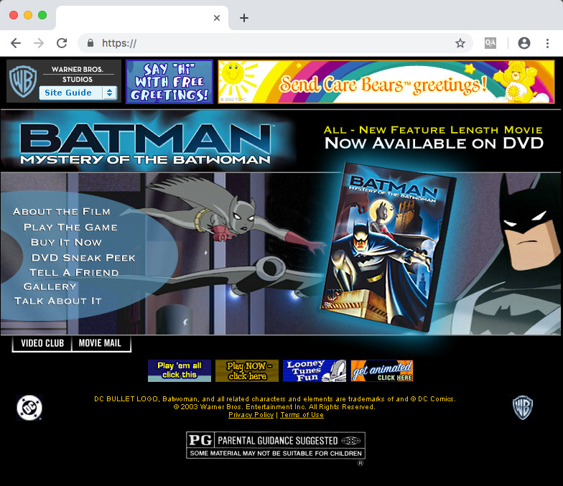Click the 2003 Warner Bros. copyright line
Screen dimensions: 563x486
tap(274, 406)
